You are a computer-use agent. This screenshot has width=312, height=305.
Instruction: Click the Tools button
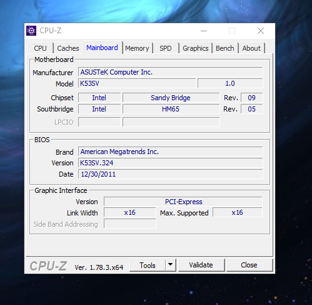[148, 265]
